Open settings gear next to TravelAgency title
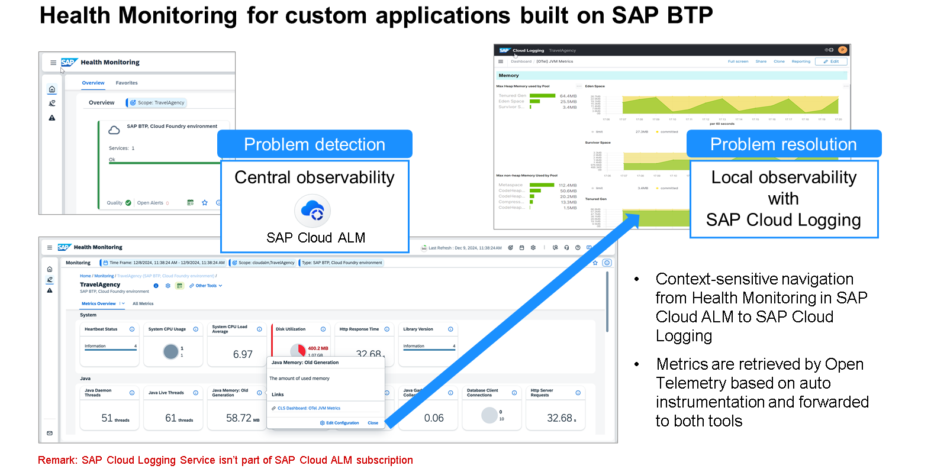The width and height of the screenshot is (947, 472). click(x=168, y=286)
